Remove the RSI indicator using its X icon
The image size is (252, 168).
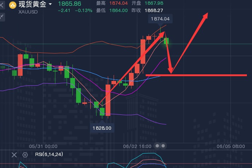point(14,155)
